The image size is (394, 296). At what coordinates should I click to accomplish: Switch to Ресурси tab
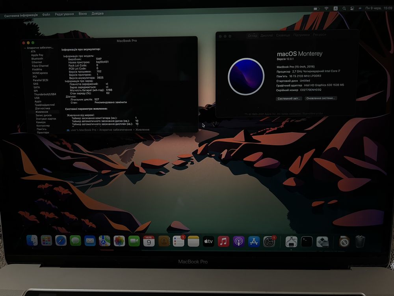click(x=320, y=34)
